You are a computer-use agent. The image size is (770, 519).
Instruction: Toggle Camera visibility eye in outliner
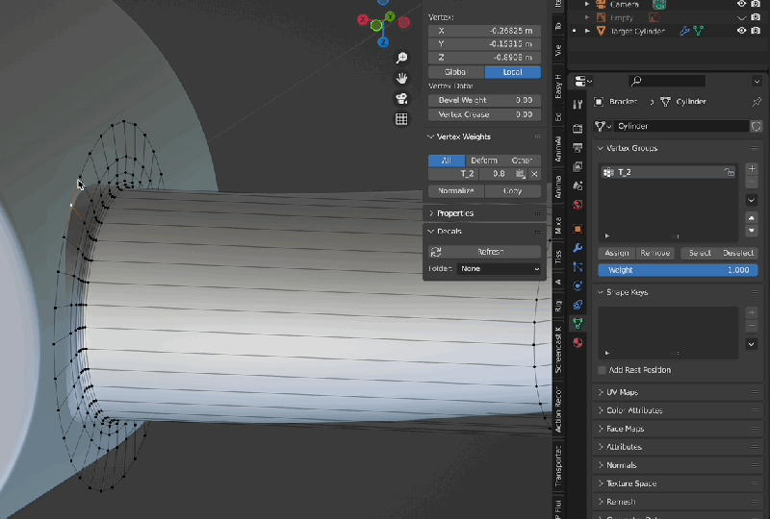pyautogui.click(x=741, y=4)
